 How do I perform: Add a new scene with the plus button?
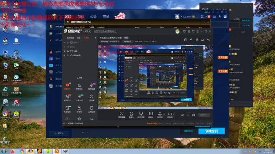[95, 38]
